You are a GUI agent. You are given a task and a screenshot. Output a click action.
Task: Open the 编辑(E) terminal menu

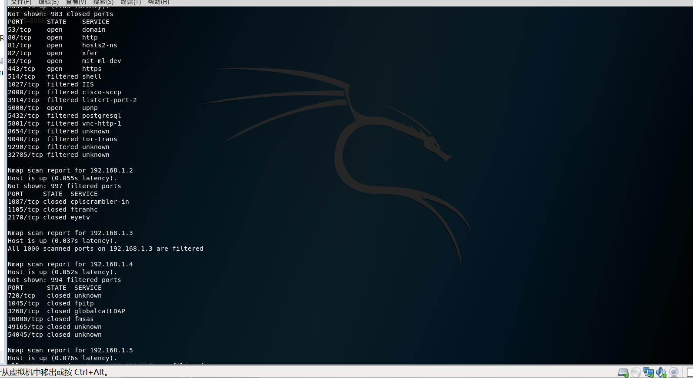click(x=48, y=2)
